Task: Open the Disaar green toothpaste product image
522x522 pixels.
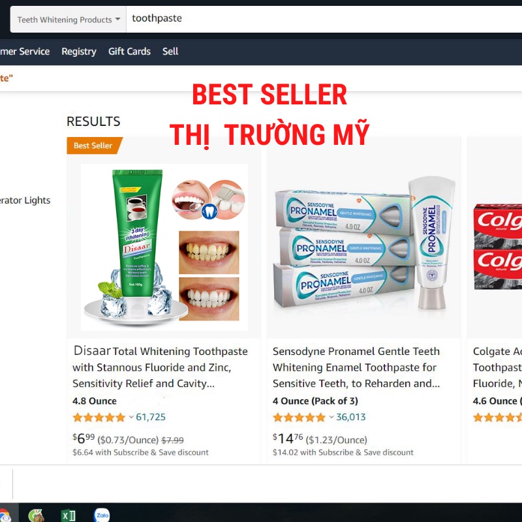Action: click(x=164, y=247)
